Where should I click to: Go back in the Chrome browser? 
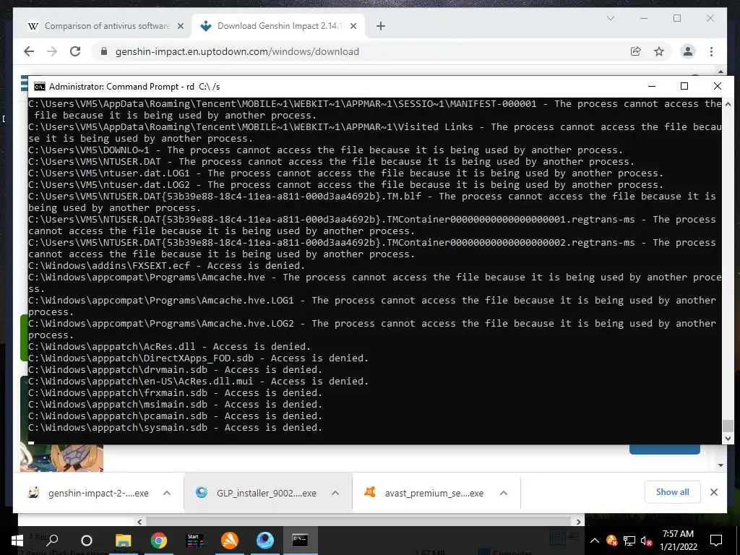[x=29, y=51]
